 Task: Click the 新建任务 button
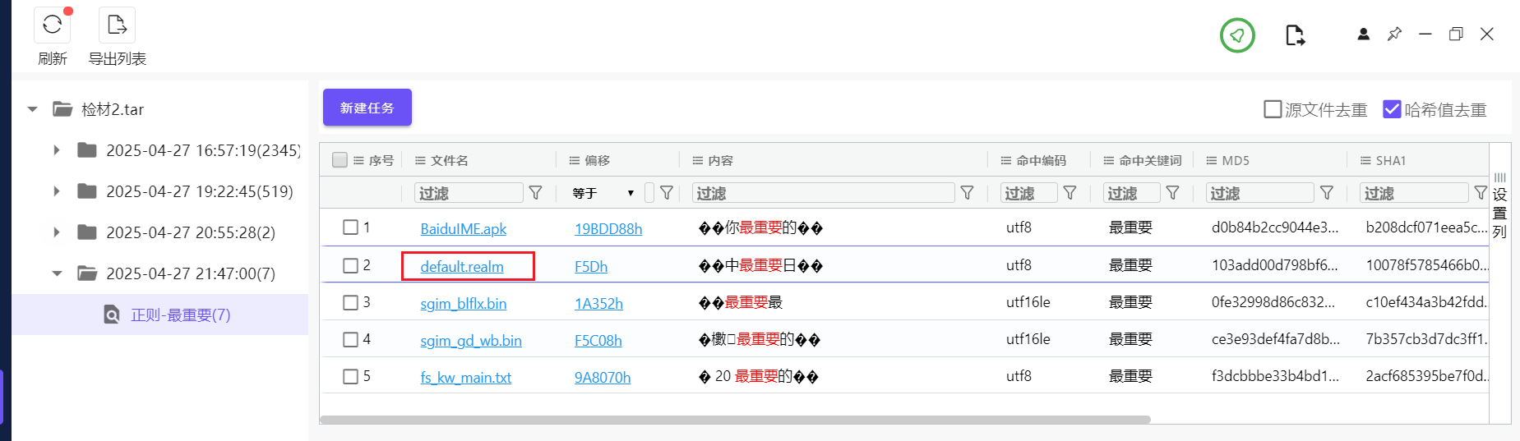[367, 108]
